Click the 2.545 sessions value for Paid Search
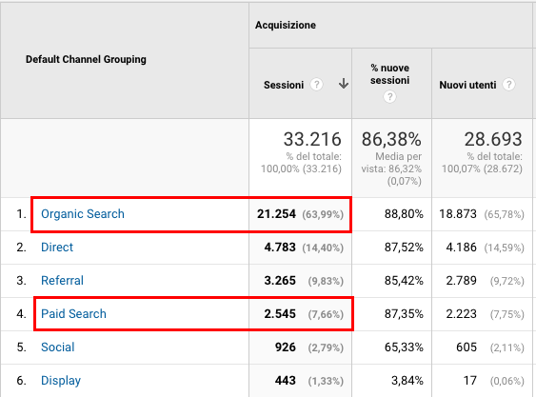The image size is (536, 397). [280, 313]
